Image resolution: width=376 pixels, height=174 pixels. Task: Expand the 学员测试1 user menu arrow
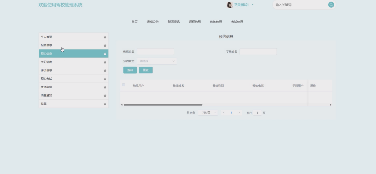tap(253, 5)
